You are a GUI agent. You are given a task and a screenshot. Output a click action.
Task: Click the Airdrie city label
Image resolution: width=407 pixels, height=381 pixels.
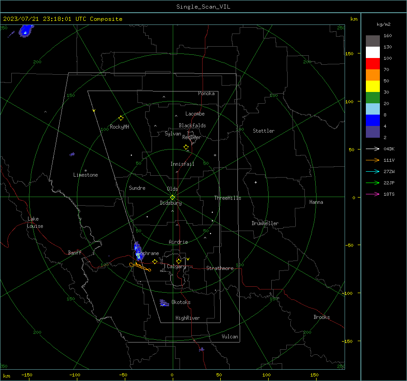point(178,242)
